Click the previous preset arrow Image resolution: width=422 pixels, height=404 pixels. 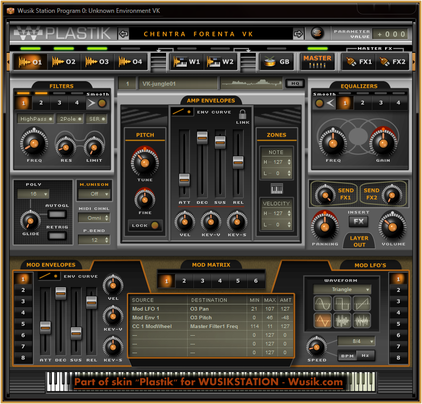click(123, 34)
